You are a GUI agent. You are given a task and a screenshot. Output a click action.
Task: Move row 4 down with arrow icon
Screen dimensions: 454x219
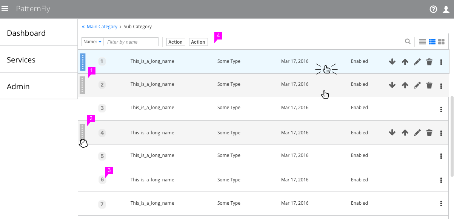[392, 132]
